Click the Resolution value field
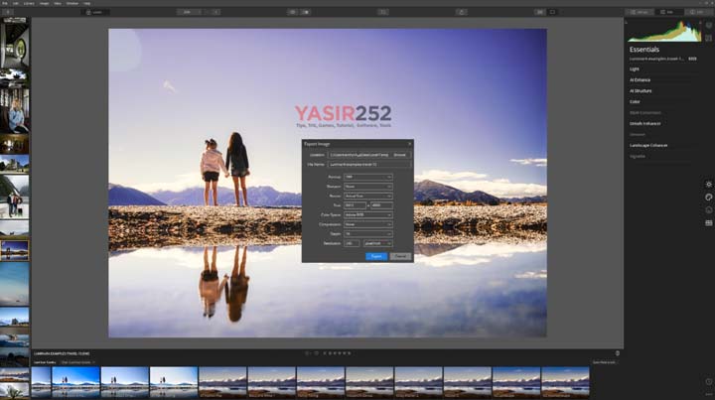The height and width of the screenshot is (400, 715). 352,243
